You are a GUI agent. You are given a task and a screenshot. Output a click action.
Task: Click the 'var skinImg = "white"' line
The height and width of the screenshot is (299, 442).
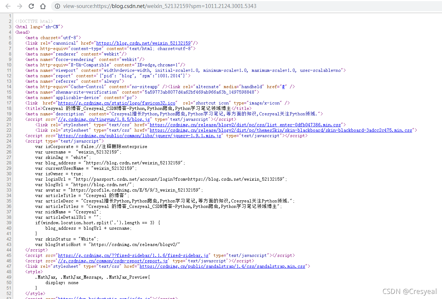pos(63,157)
